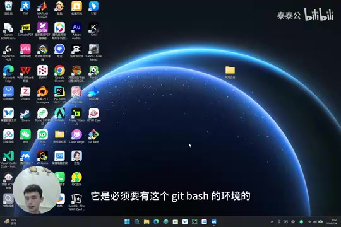Click the microphone tray icon

(279, 222)
